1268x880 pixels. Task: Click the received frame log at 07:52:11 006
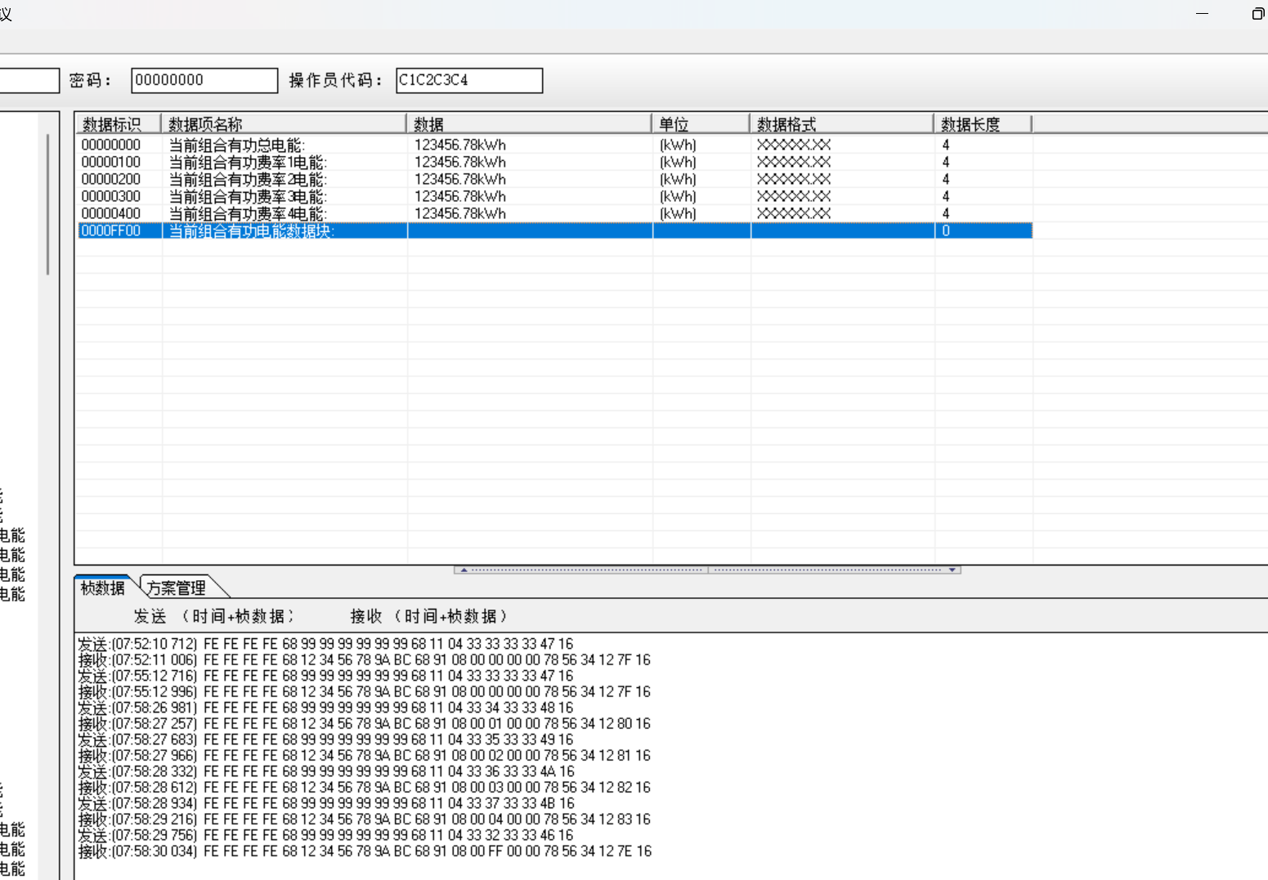point(364,659)
